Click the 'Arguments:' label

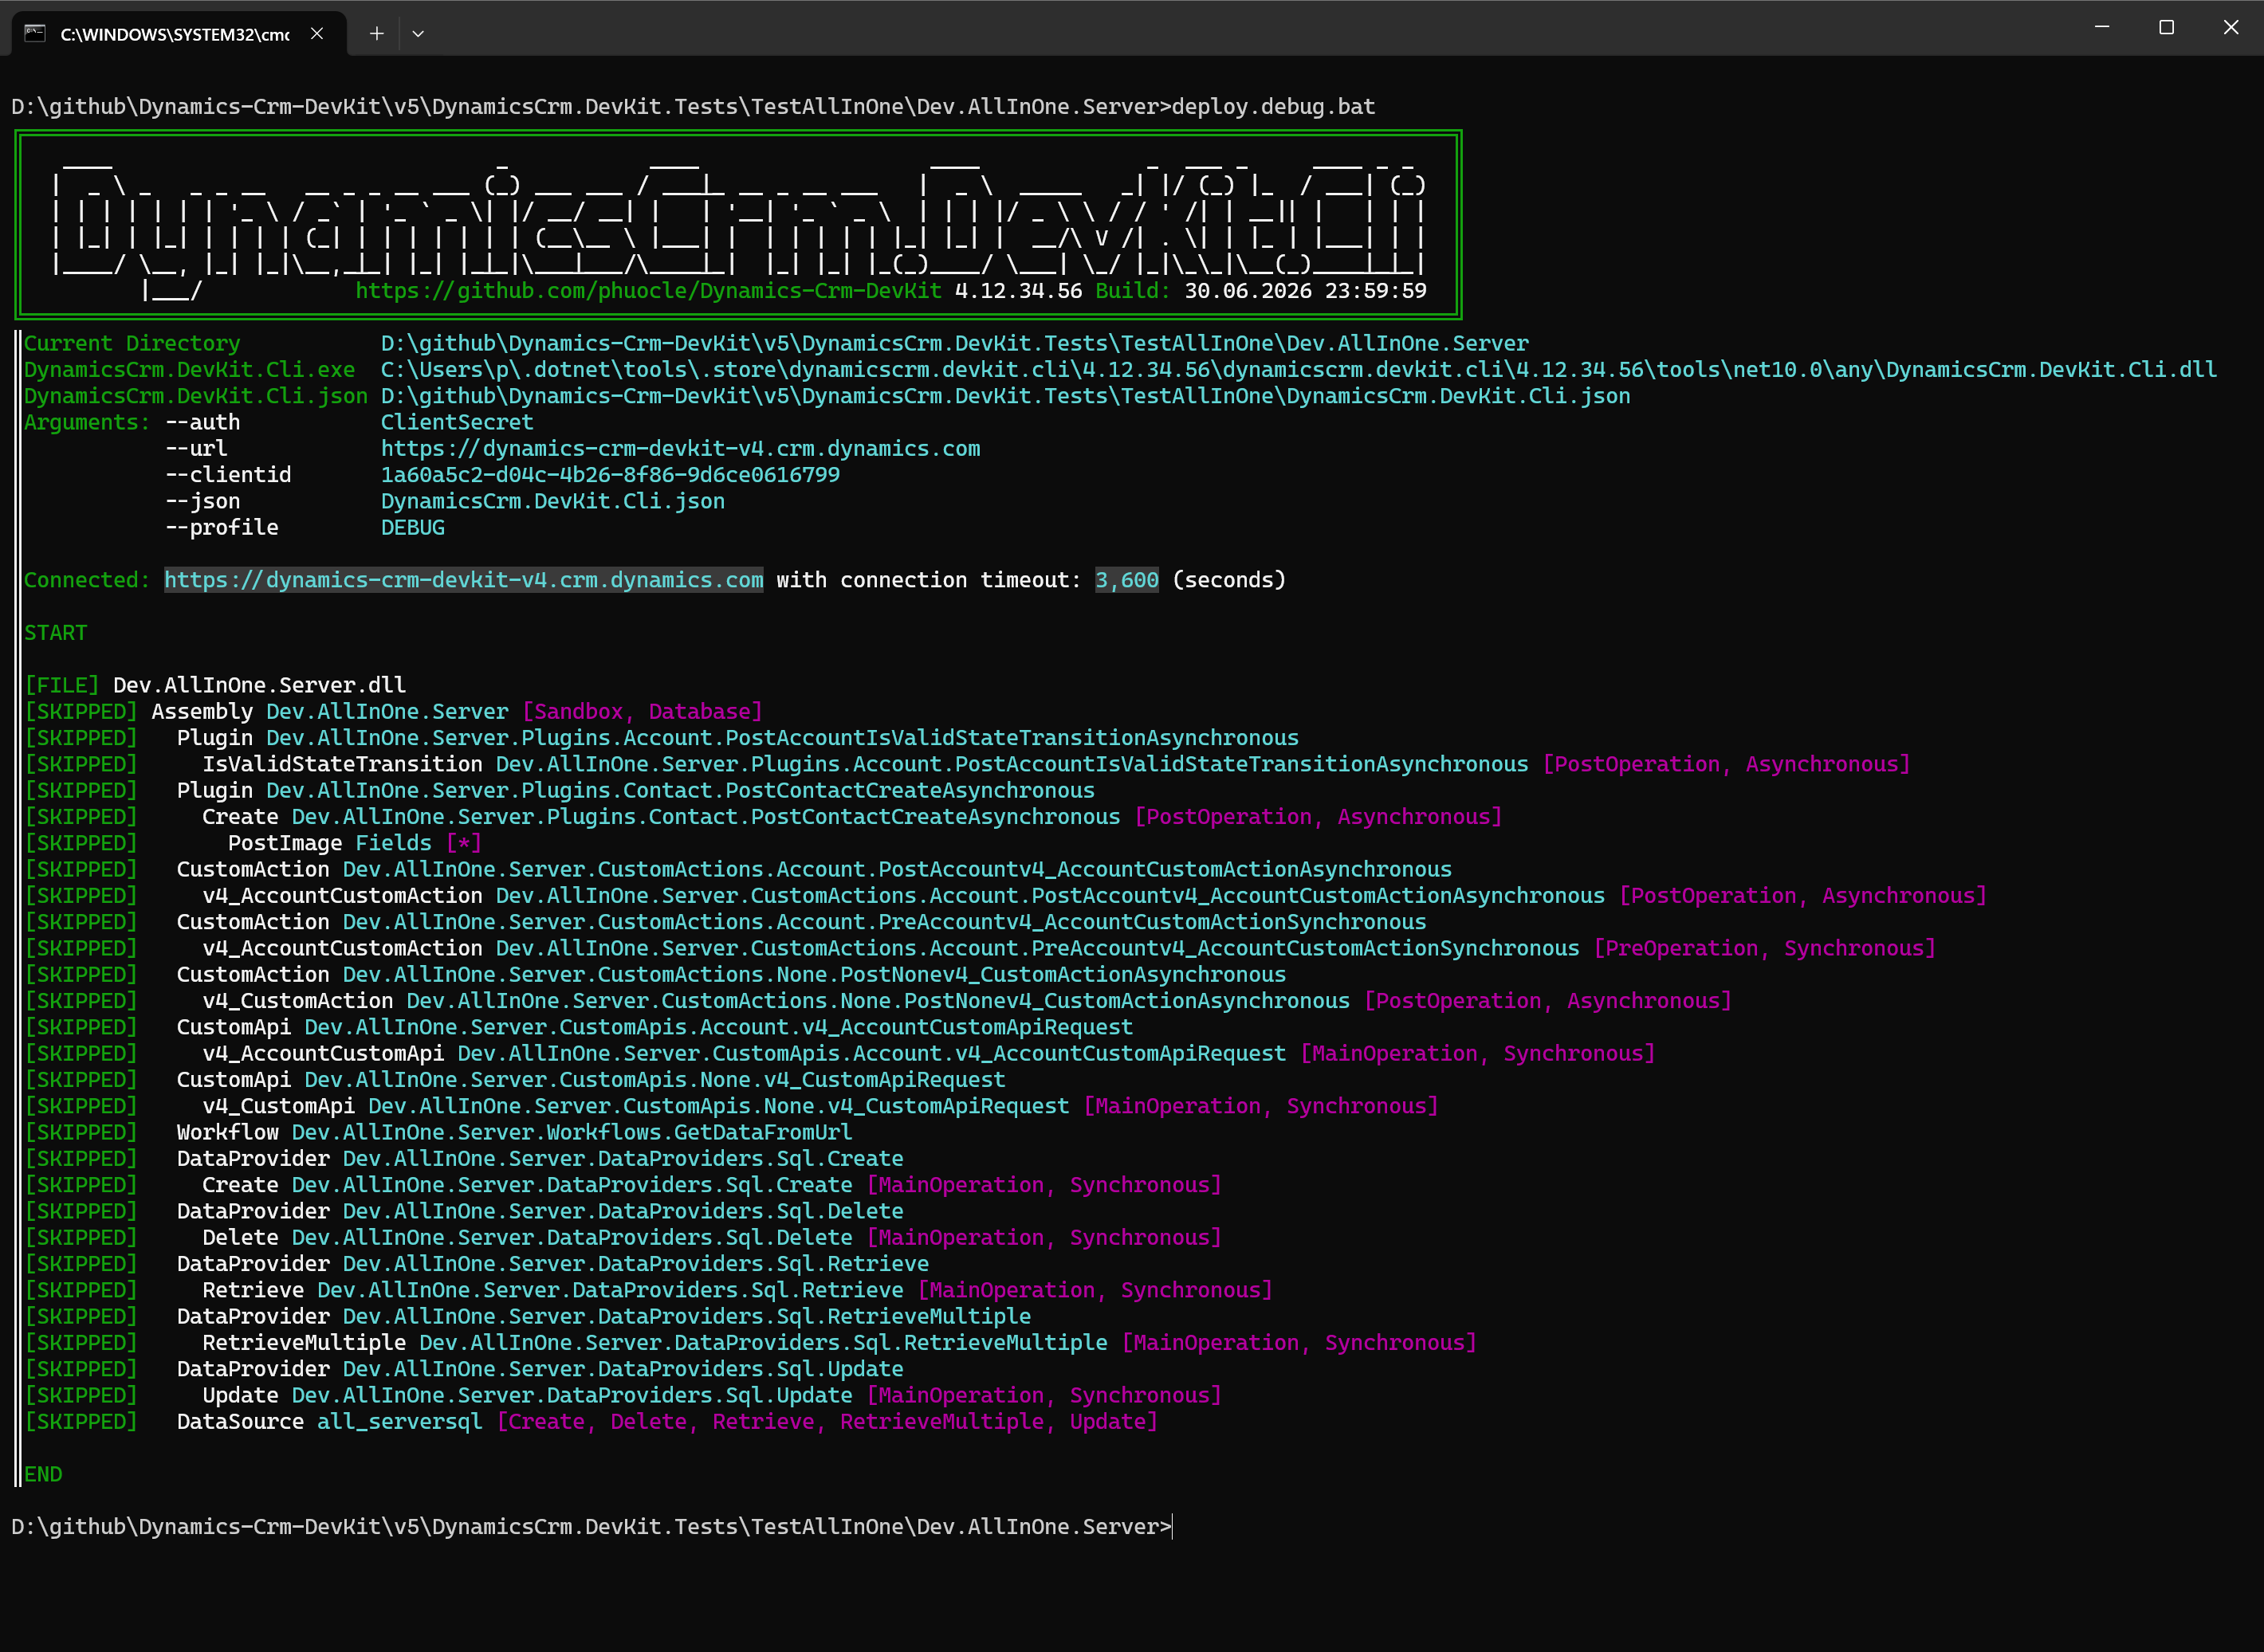coord(87,423)
